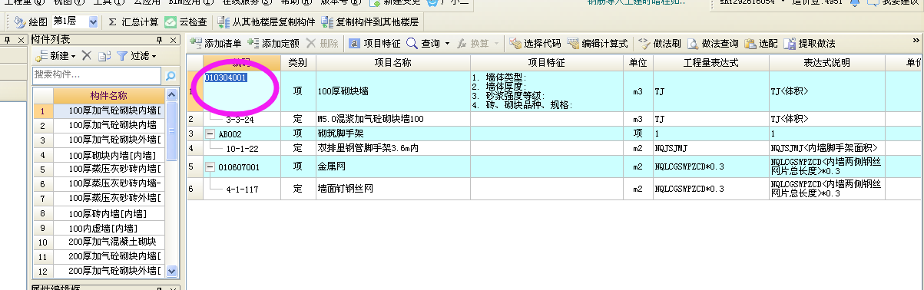Viewport: 924px width, 290px height.
Task: Click the 删除 delete button
Action: tap(322, 44)
